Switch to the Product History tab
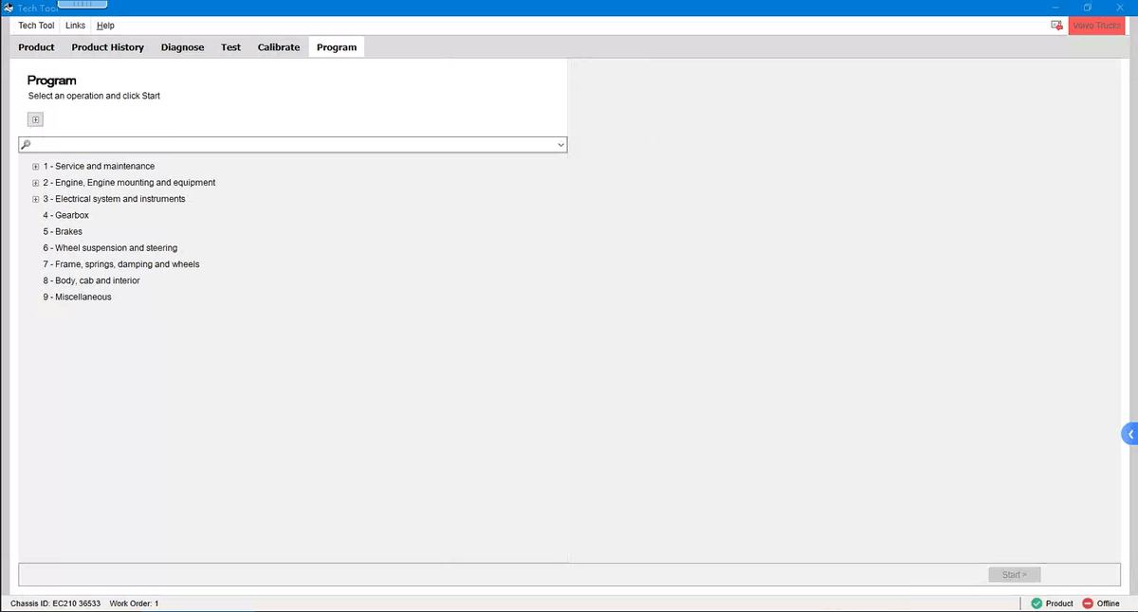 (x=107, y=47)
